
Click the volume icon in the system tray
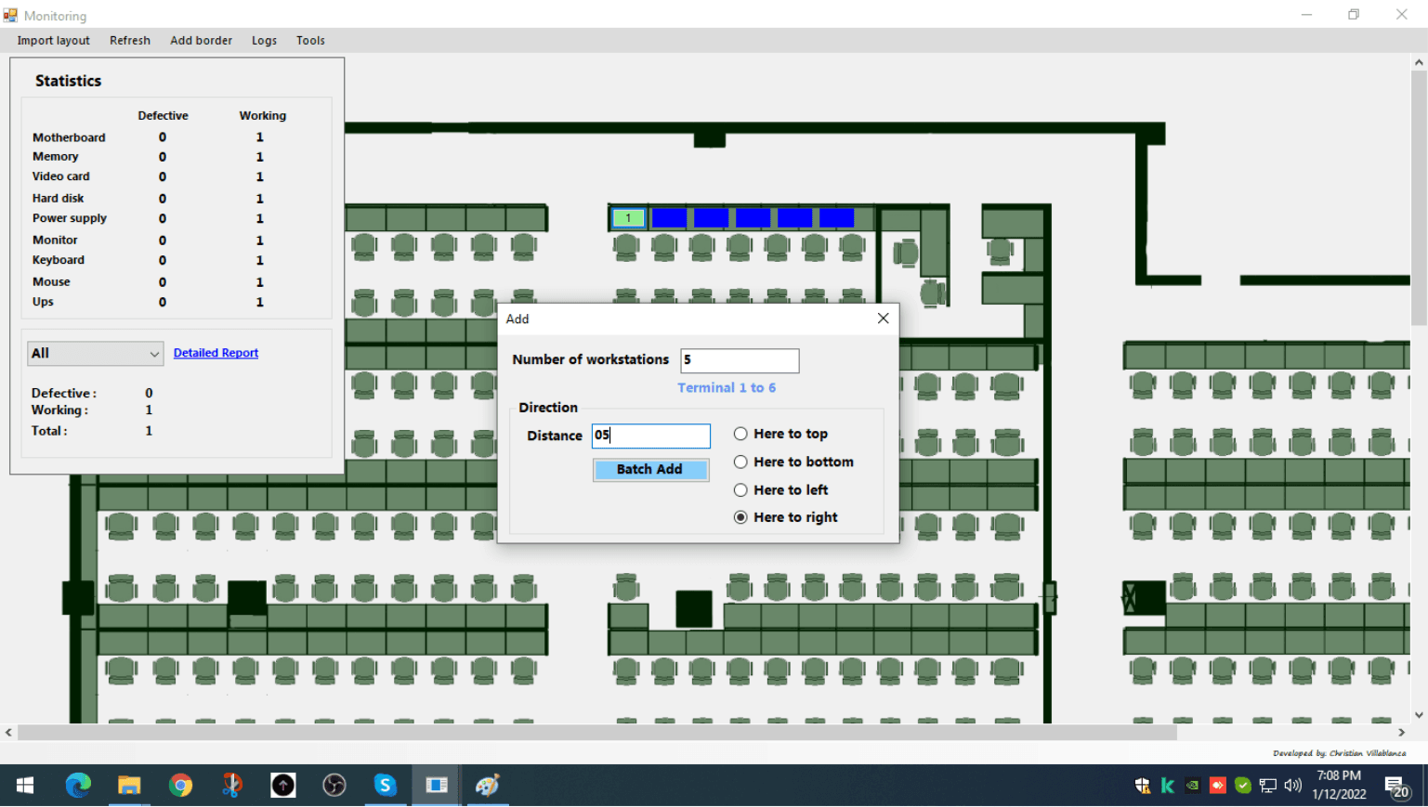[x=1292, y=785]
